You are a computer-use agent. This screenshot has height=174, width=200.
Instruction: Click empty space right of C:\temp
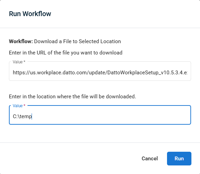click(x=111, y=116)
